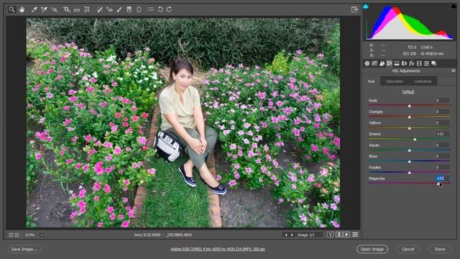This screenshot has height=259, width=460.
Task: Open the Snapshots panel icon
Action: click(434, 63)
